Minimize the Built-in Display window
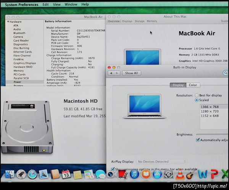Screen dimensions: 229x190 (114, 67)
